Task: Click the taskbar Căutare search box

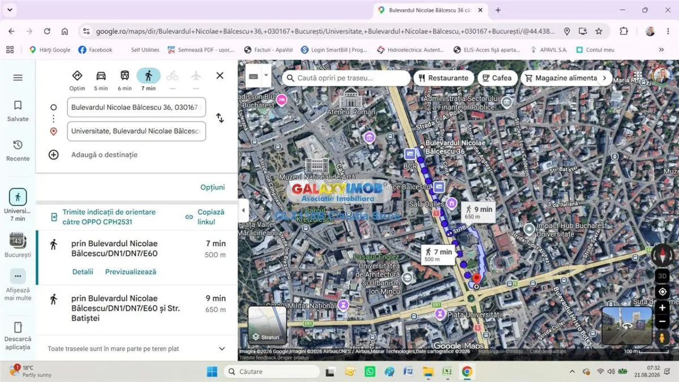Action: tap(271, 372)
